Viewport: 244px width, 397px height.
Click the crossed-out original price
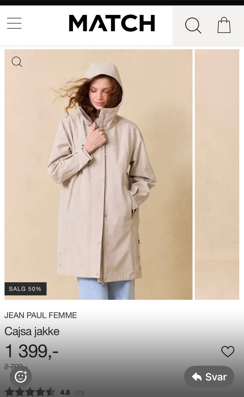coord(15,366)
